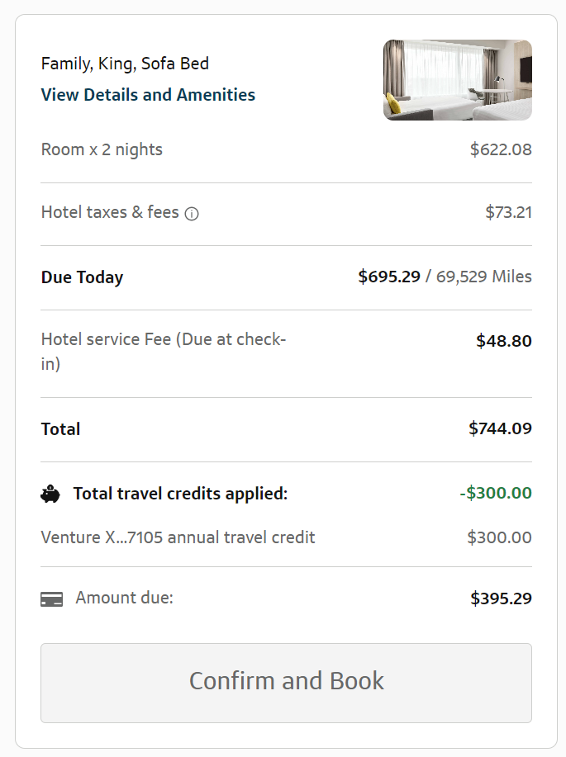Click the $622.08 room price
This screenshot has width=566, height=757.
(501, 149)
